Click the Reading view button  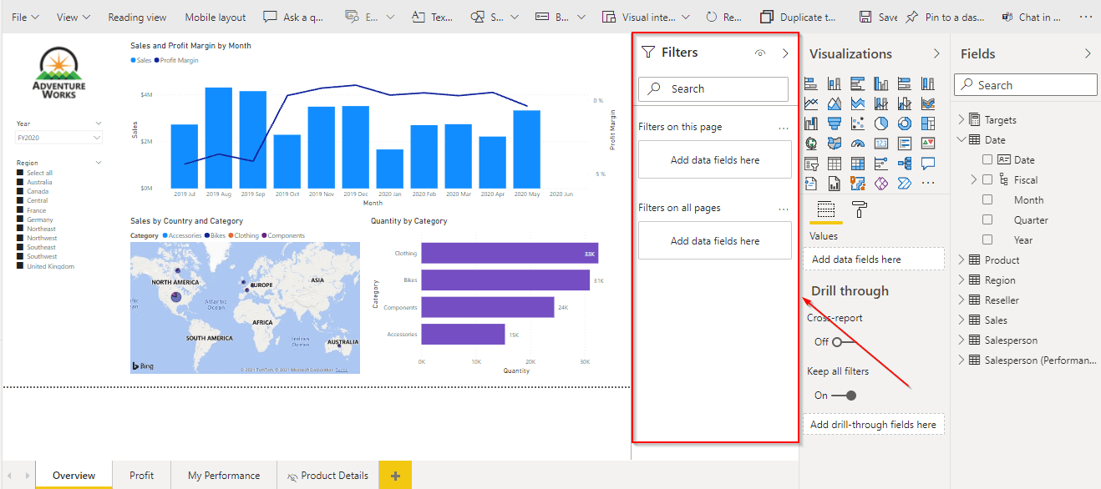click(137, 17)
